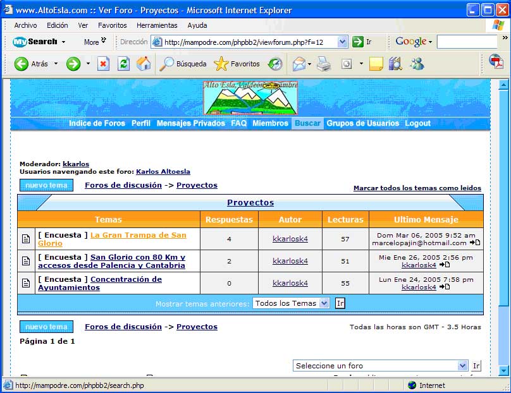The width and height of the screenshot is (511, 393).
Task: Click the vertical scrollbar down arrow
Action: [503, 371]
